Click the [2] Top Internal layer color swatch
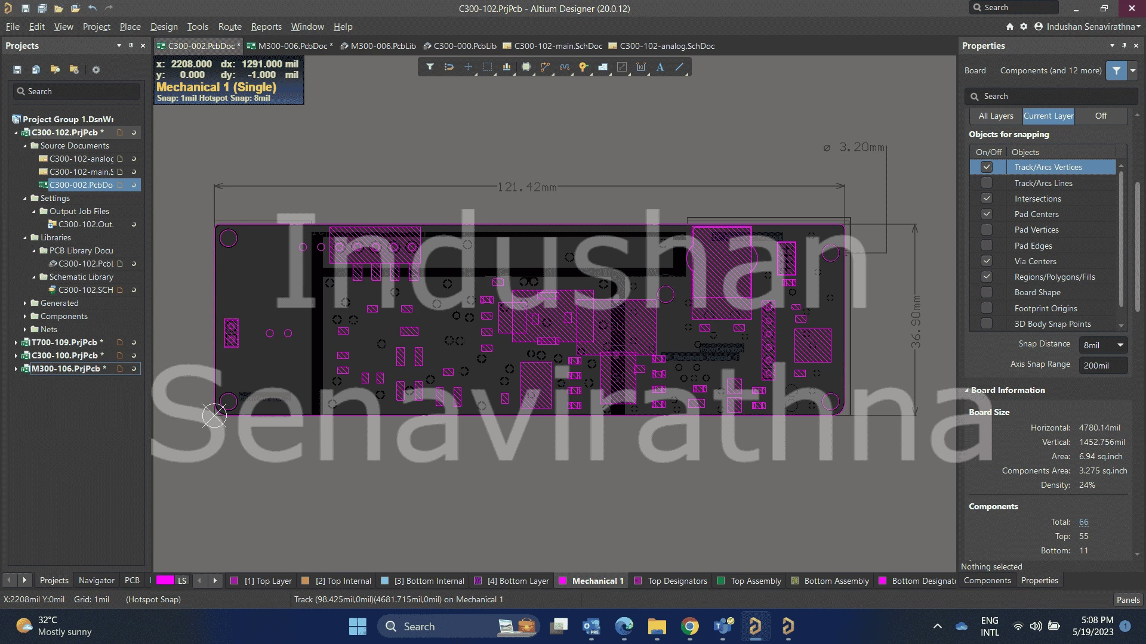This screenshot has width=1146, height=644. pos(306,581)
